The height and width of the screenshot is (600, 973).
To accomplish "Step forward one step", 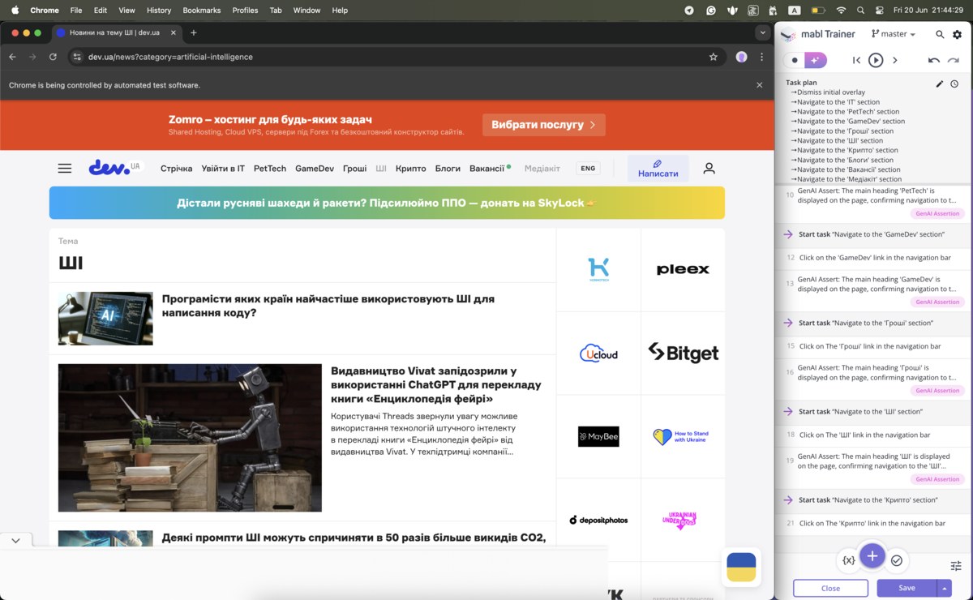I will (x=895, y=60).
